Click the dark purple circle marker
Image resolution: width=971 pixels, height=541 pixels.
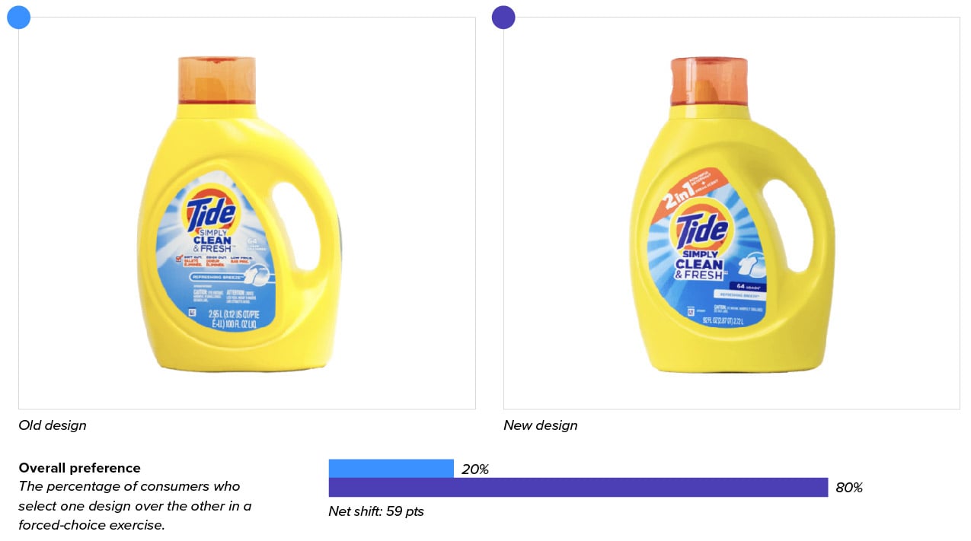[503, 17]
